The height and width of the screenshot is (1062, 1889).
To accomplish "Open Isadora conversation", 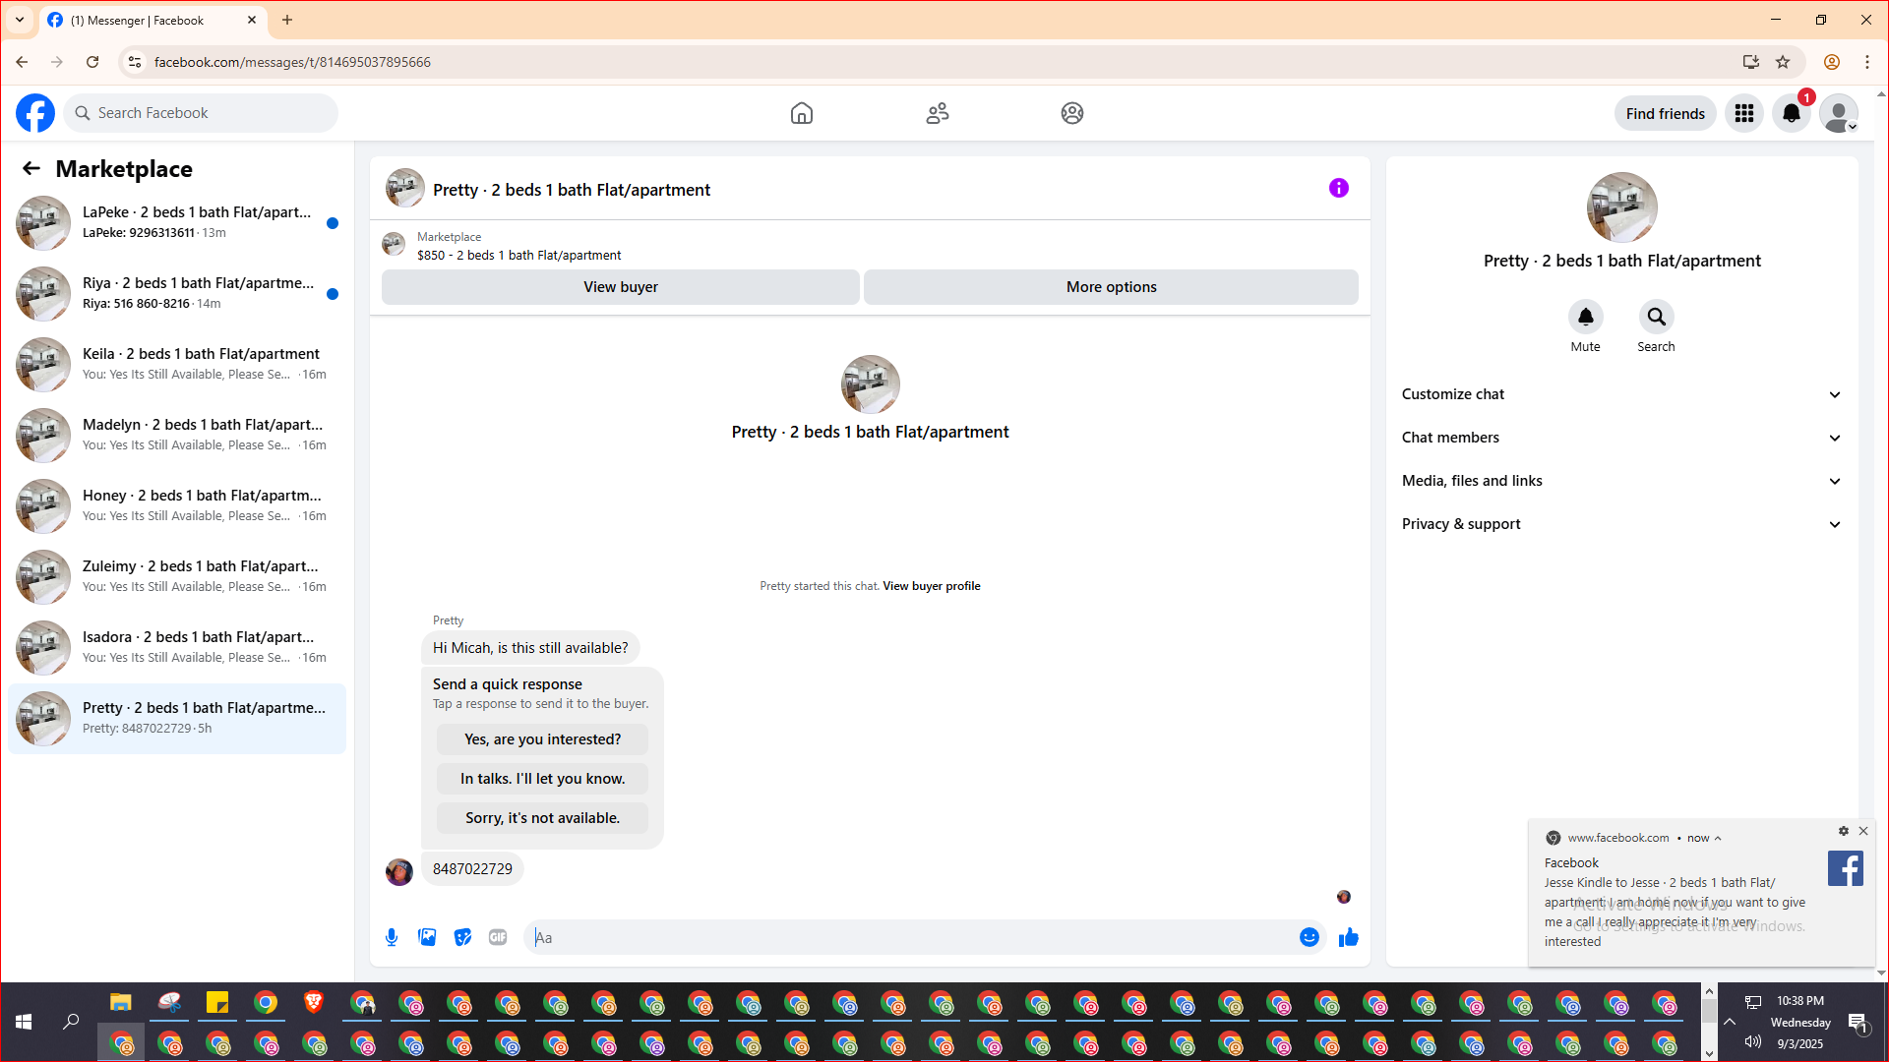I will [x=177, y=648].
